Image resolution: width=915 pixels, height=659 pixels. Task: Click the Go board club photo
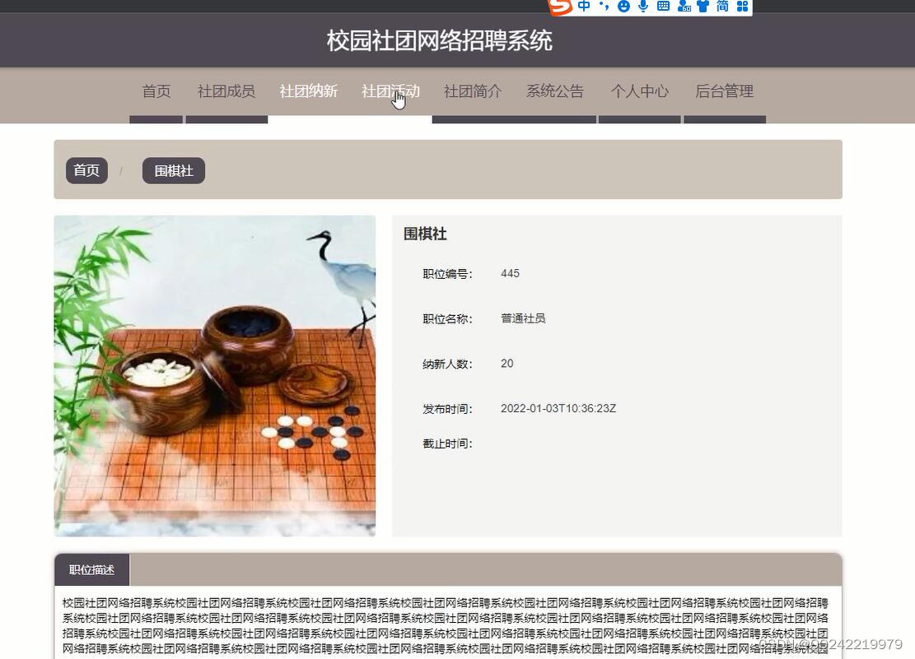[214, 376]
